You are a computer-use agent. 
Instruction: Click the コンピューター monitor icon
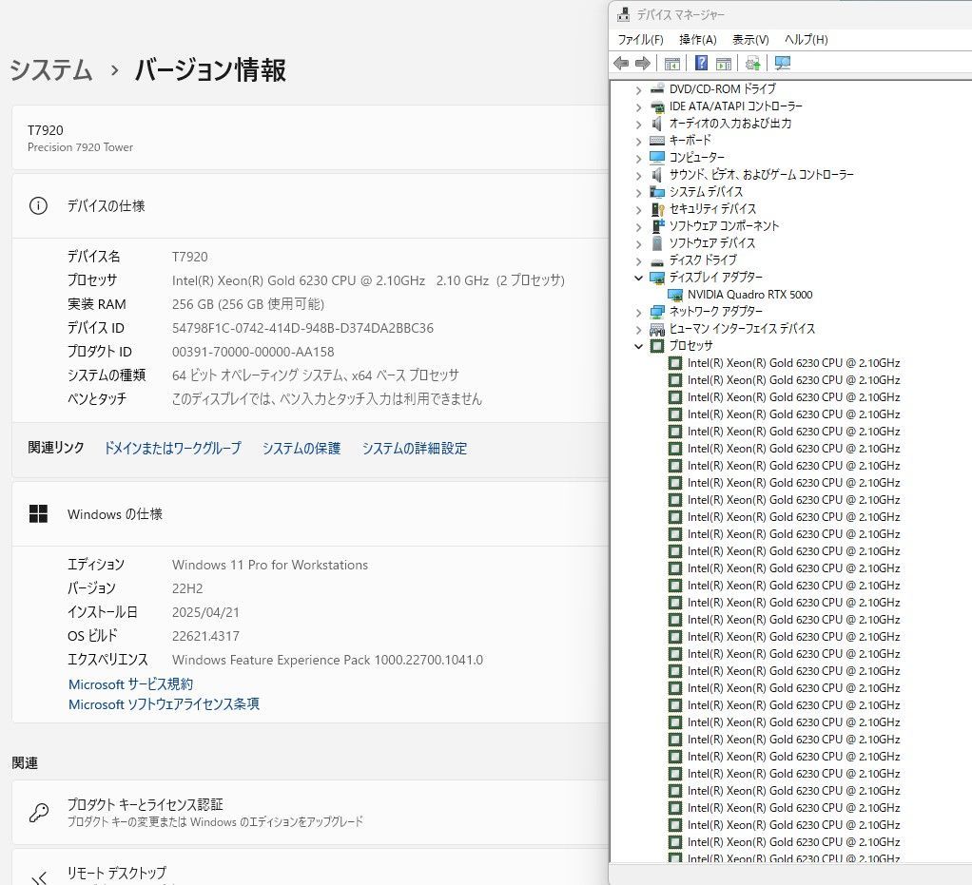[657, 158]
